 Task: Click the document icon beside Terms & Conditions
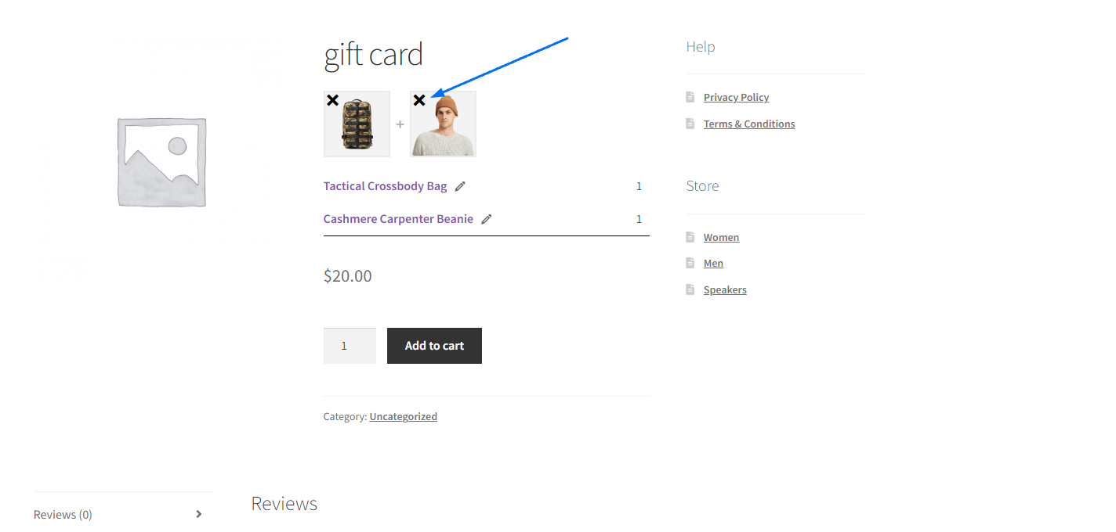tap(690, 124)
